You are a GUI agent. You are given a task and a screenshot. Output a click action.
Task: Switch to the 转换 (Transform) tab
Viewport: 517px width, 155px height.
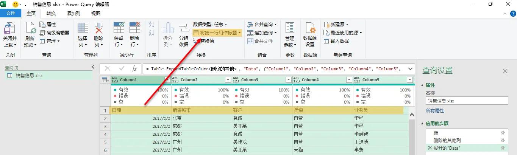coord(51,13)
